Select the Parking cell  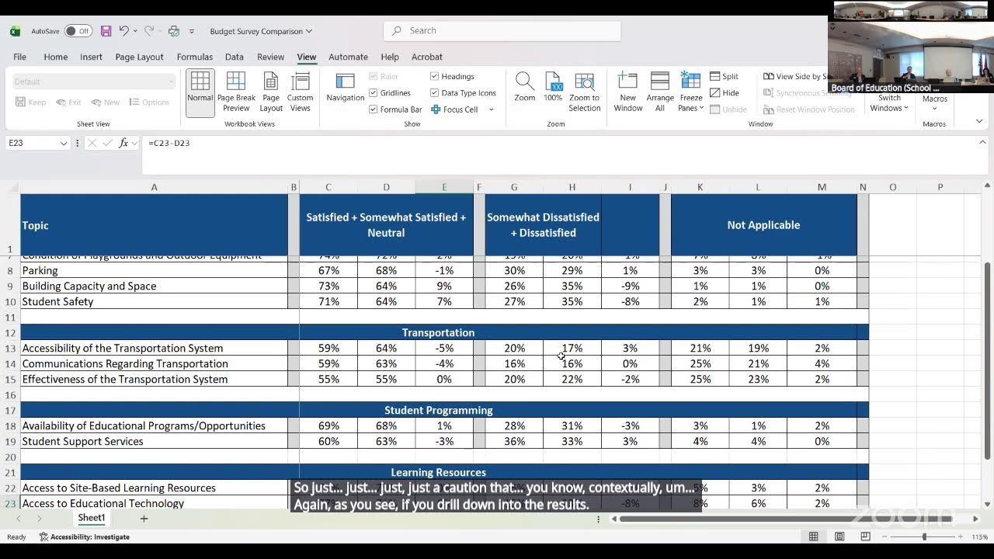[x=155, y=270]
